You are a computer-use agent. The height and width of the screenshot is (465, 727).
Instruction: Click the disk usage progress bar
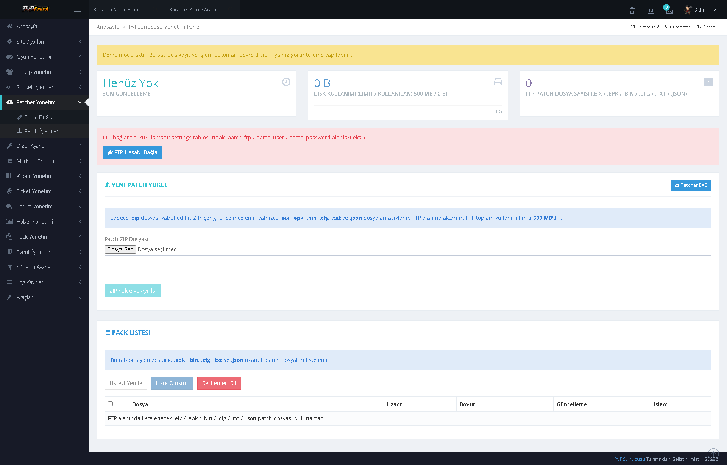[x=408, y=106]
